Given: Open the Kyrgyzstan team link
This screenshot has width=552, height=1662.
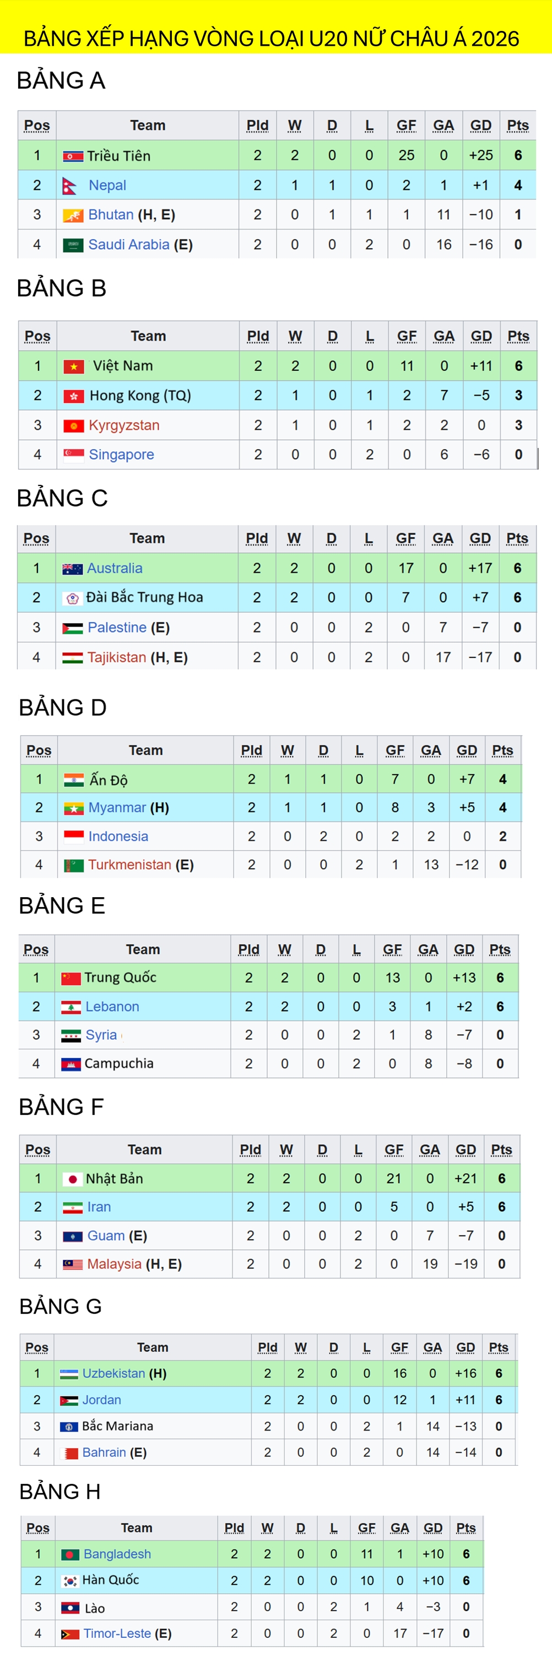Looking at the screenshot, I should tap(124, 425).
